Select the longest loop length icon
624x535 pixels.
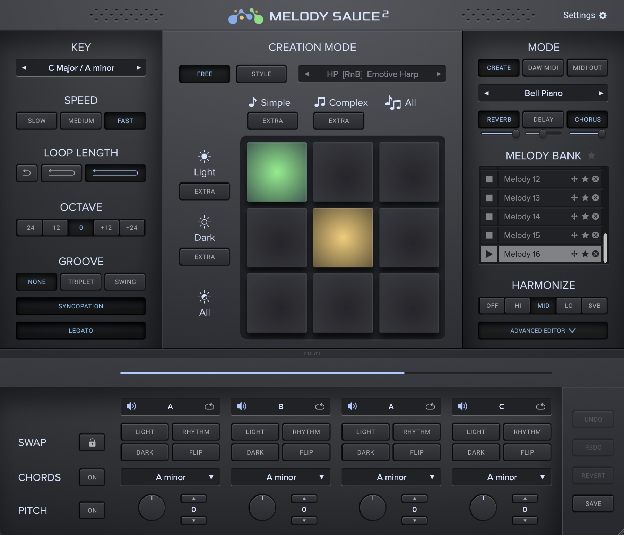pos(115,173)
